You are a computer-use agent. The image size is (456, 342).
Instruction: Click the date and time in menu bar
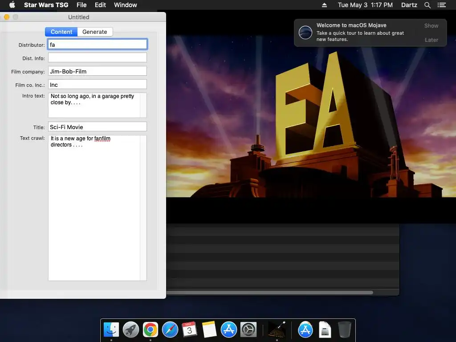pyautogui.click(x=365, y=5)
